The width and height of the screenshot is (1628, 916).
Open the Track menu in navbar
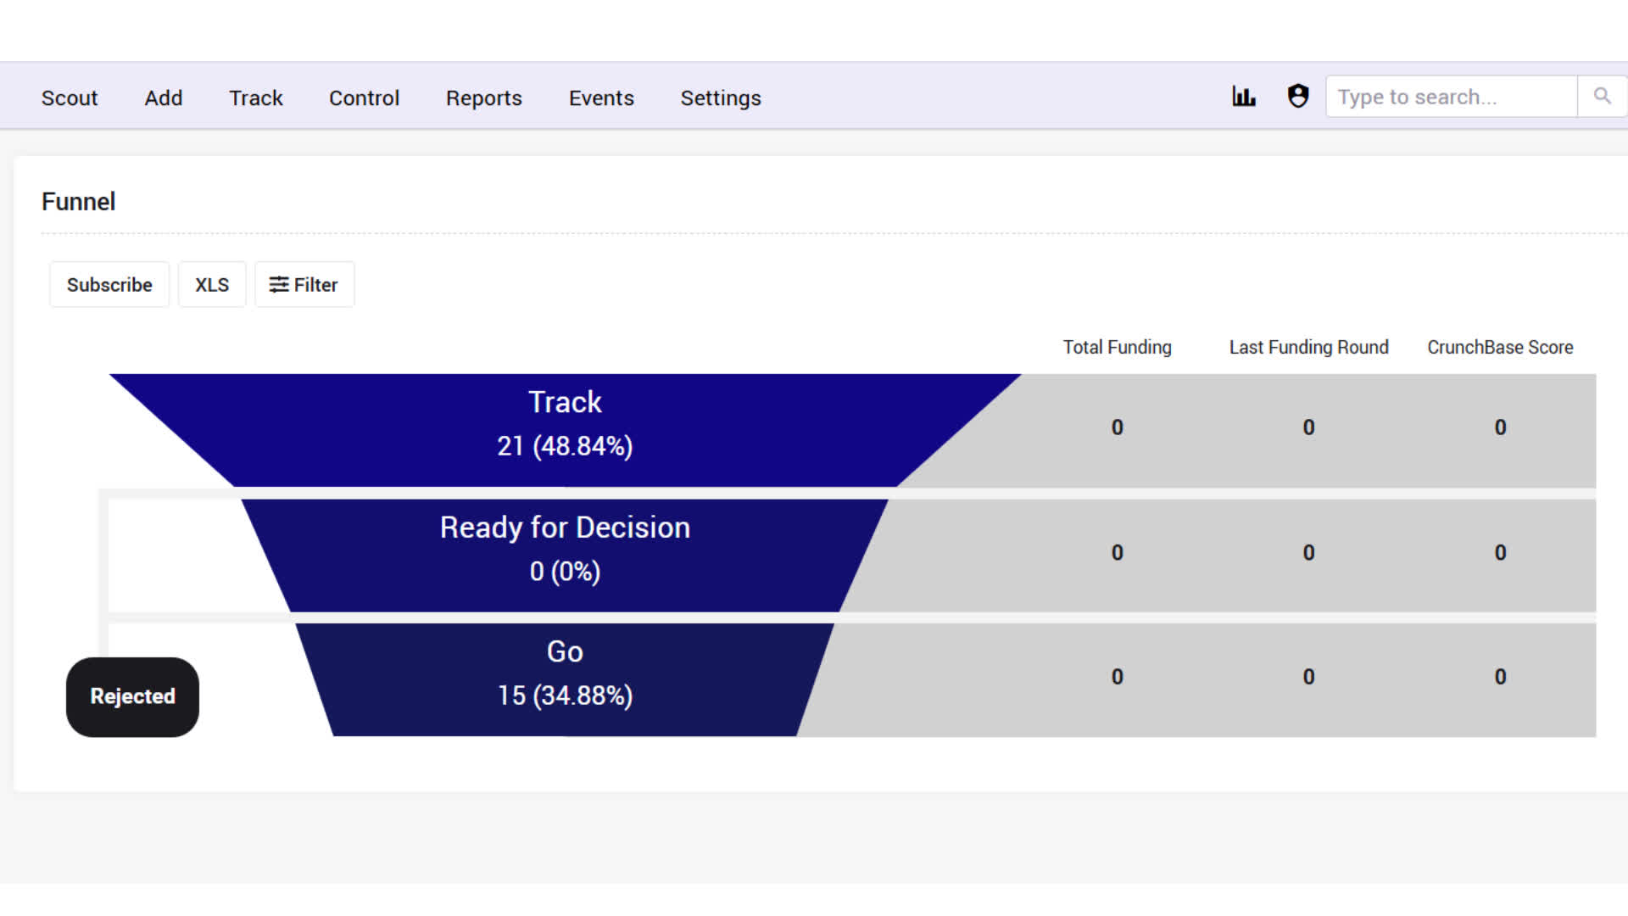(256, 98)
